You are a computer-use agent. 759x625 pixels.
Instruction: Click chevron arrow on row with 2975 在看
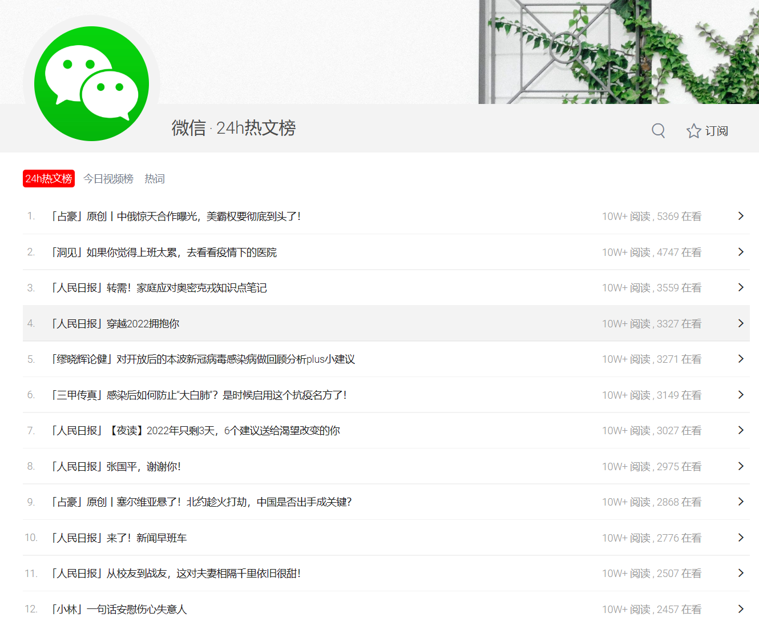(741, 466)
